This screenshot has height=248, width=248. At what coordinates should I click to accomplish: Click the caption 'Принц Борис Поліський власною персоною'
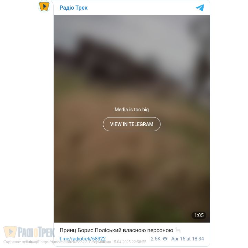[x=116, y=230]
